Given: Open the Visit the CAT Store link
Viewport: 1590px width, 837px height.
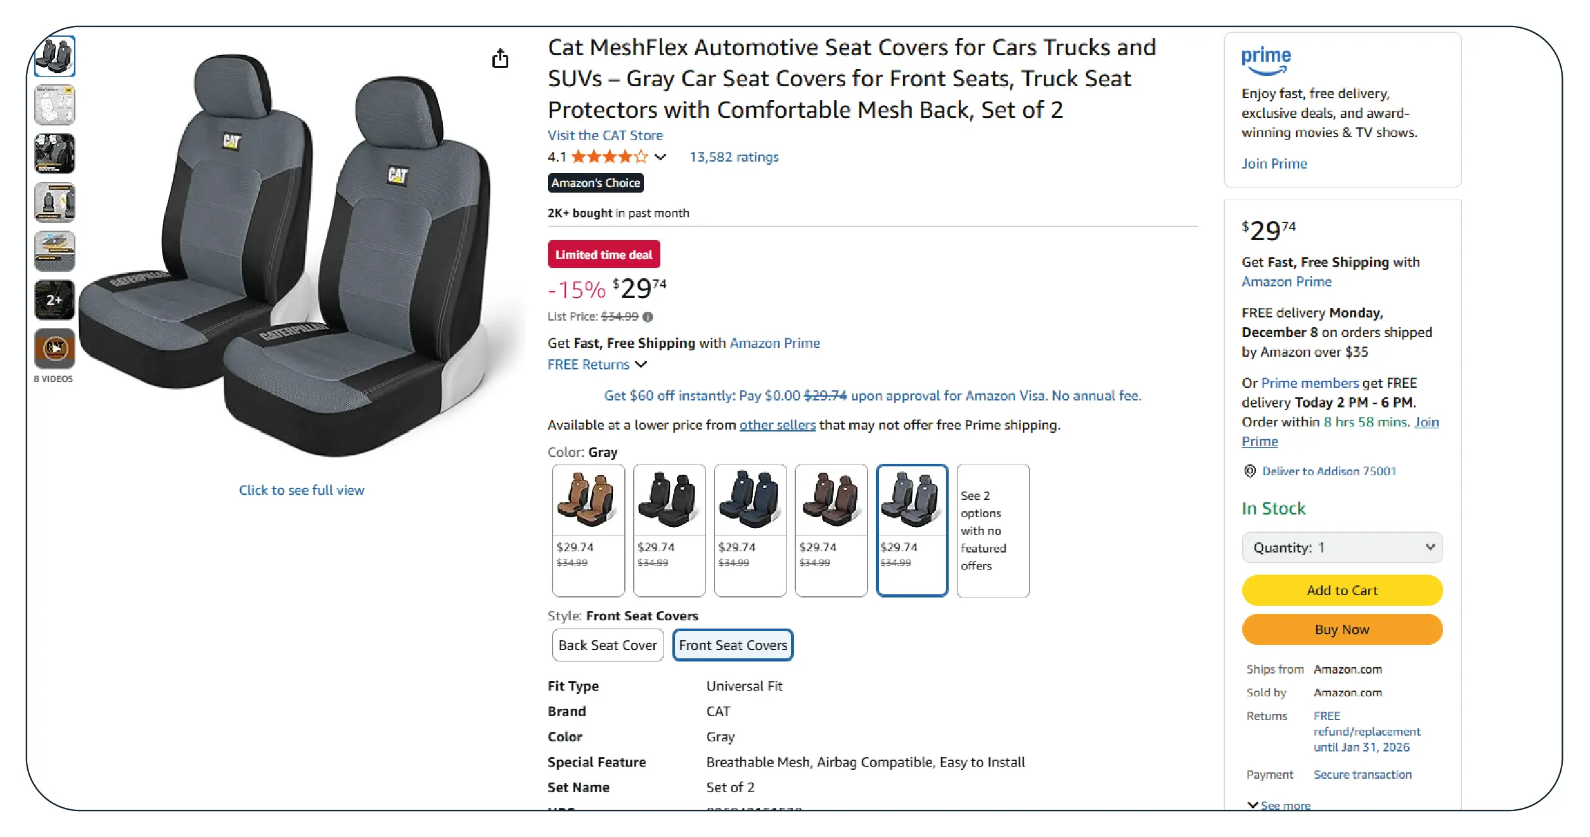Looking at the screenshot, I should (605, 136).
